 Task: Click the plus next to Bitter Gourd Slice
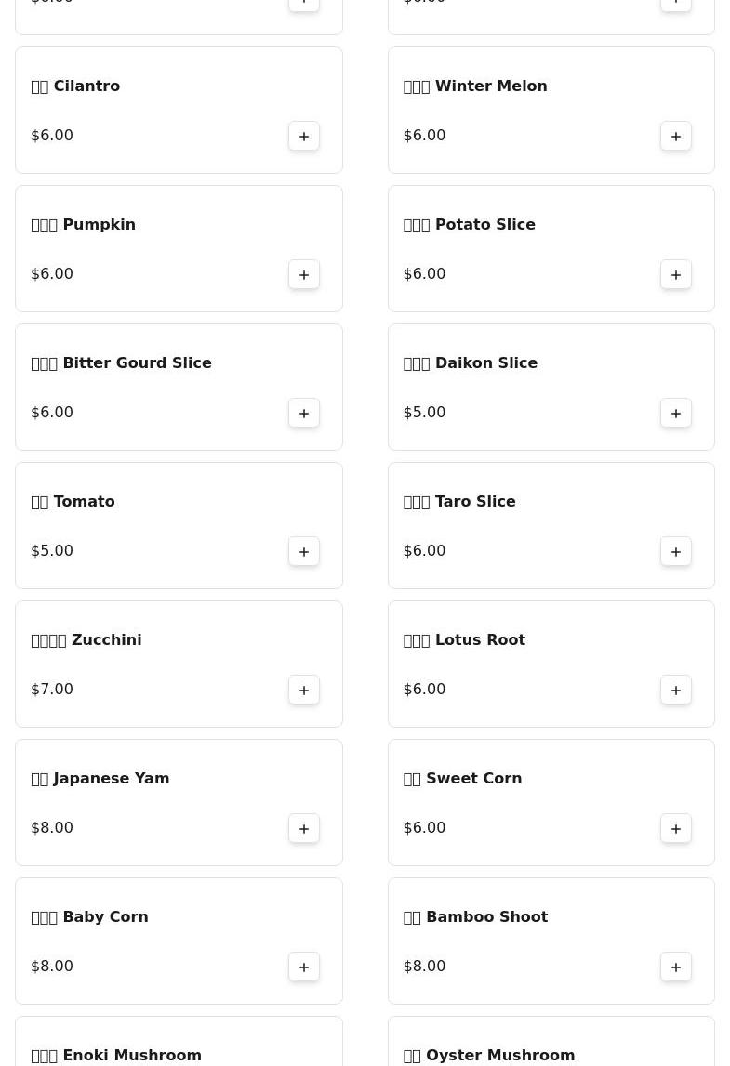pyautogui.click(x=304, y=414)
